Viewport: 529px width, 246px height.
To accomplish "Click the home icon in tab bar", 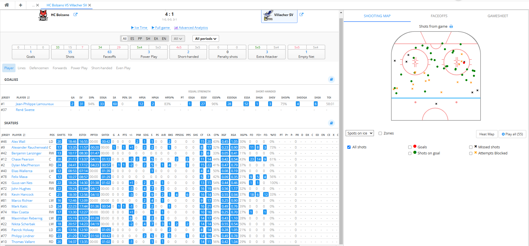I will point(7,5).
